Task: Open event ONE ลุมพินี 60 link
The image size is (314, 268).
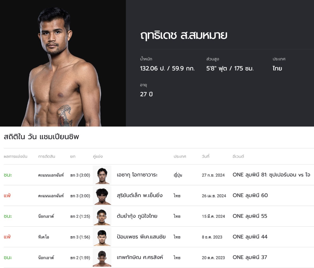Action: click(250, 195)
